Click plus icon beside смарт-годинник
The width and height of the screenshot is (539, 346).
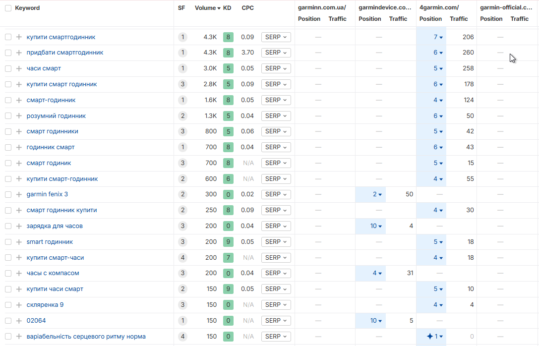click(x=19, y=100)
